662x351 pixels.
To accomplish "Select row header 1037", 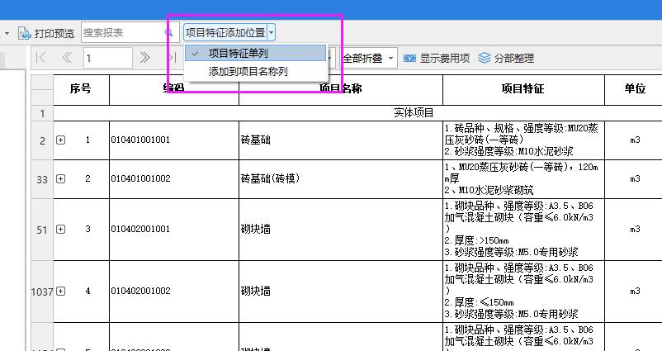I will click(42, 292).
